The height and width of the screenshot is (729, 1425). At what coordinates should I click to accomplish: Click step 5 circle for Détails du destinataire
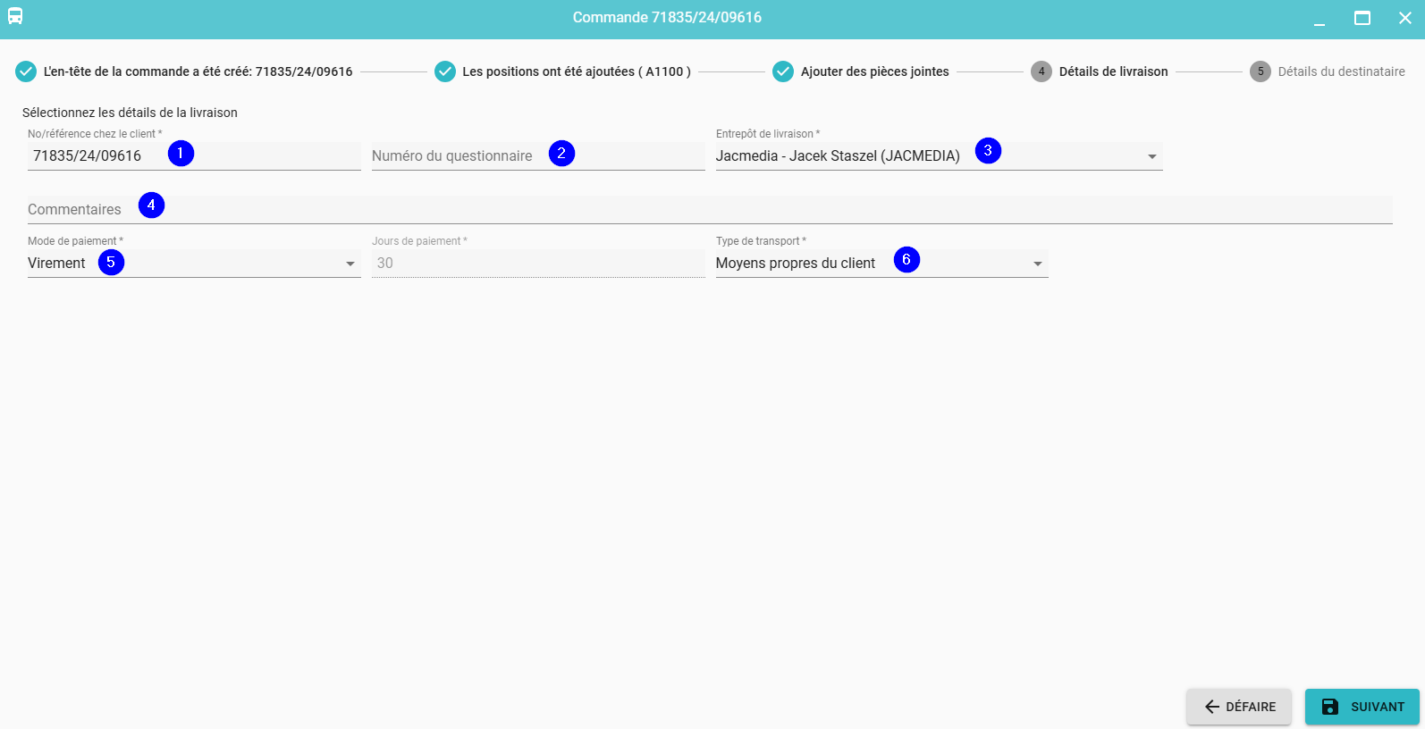point(1260,71)
